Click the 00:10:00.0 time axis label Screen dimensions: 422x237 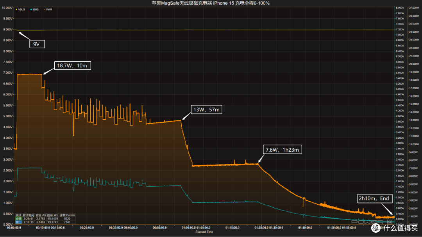point(43,228)
